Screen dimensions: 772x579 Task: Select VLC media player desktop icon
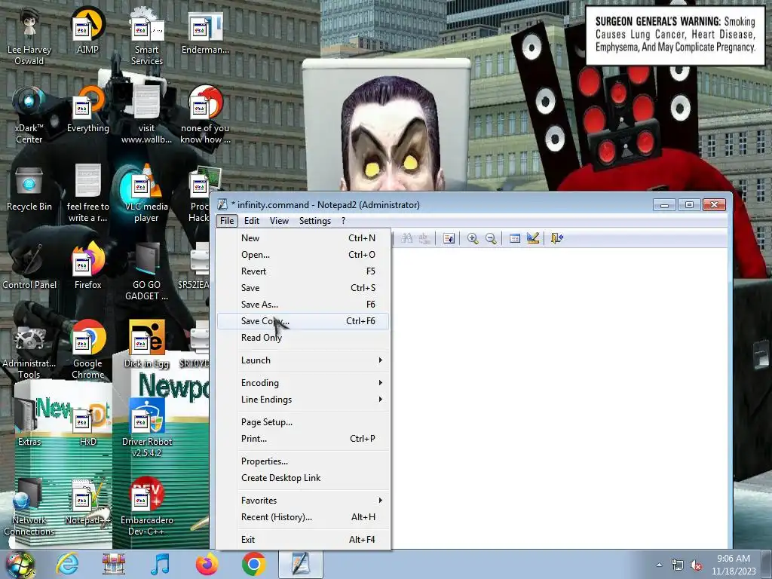146,194
